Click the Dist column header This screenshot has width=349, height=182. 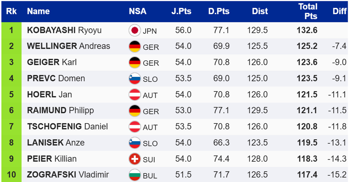(260, 11)
